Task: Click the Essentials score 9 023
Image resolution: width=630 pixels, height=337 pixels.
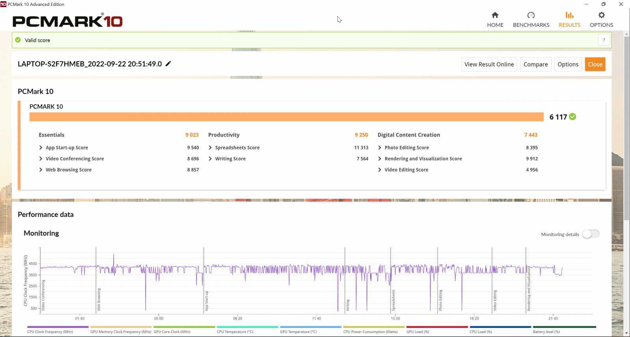Action: (x=192, y=135)
